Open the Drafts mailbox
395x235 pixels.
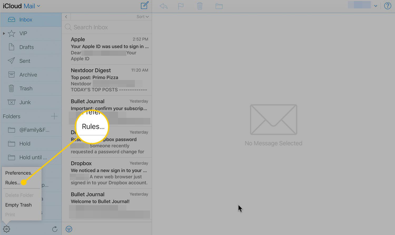click(31, 47)
